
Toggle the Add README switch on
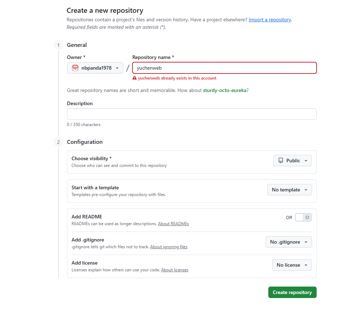tap(303, 217)
